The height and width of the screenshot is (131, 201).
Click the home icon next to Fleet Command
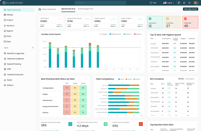(x=40, y=9)
